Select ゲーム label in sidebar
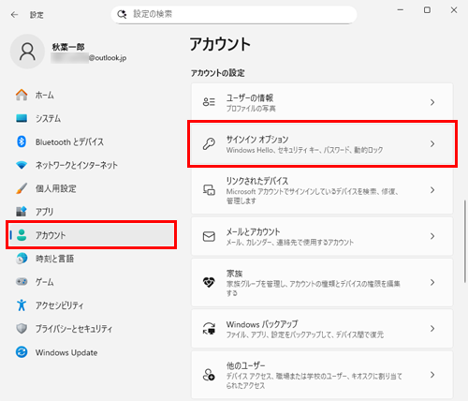Image resolution: width=468 pixels, height=401 pixels. pyautogui.click(x=44, y=282)
